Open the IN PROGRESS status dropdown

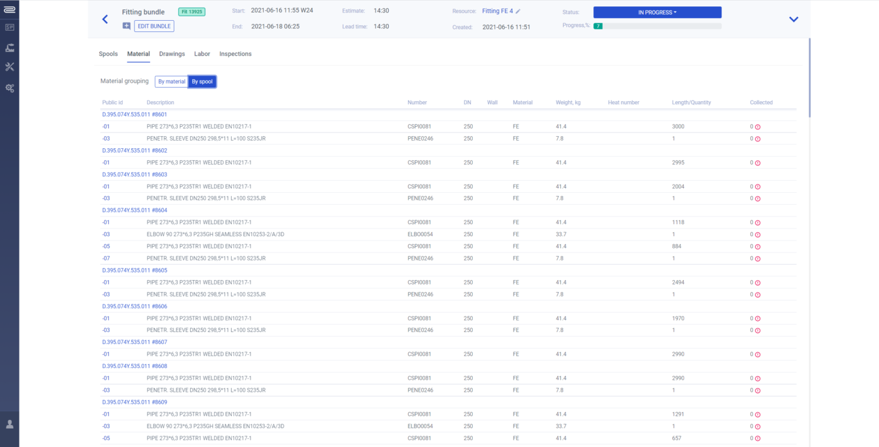pos(657,12)
